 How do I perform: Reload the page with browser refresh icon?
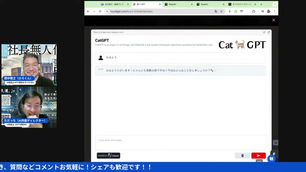click(x=100, y=11)
